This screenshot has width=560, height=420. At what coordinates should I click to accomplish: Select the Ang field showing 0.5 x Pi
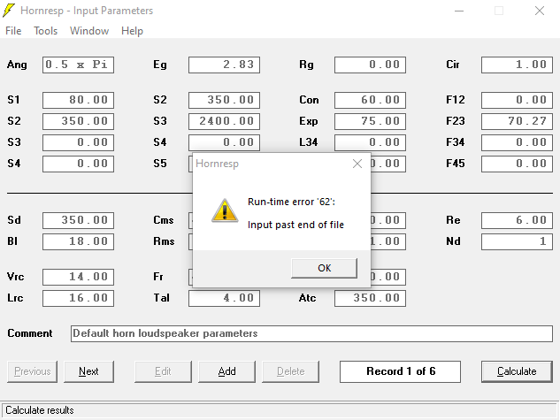[x=78, y=65]
